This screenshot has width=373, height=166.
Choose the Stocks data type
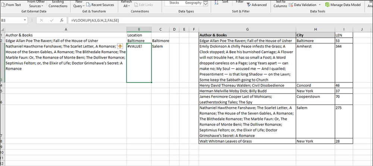pos(174,3)
